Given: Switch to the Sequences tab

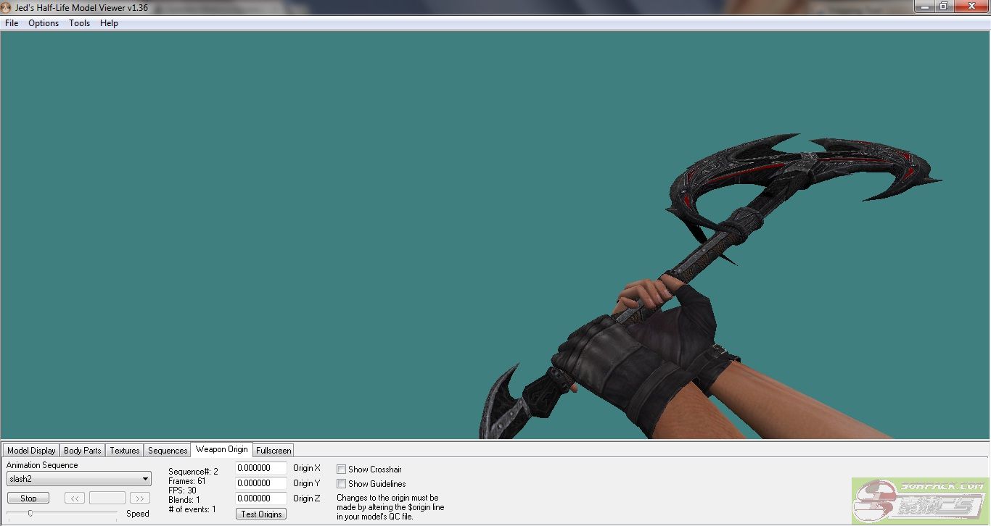Looking at the screenshot, I should click(168, 450).
